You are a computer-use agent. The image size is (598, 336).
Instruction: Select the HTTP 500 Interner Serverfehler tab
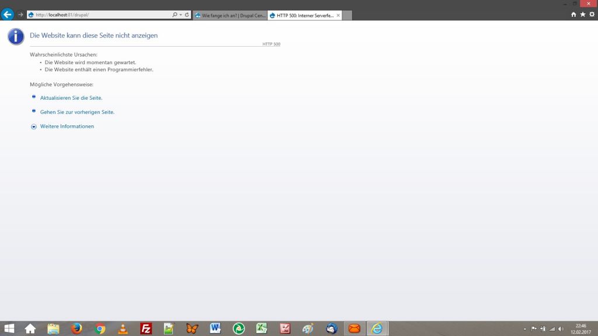point(301,15)
